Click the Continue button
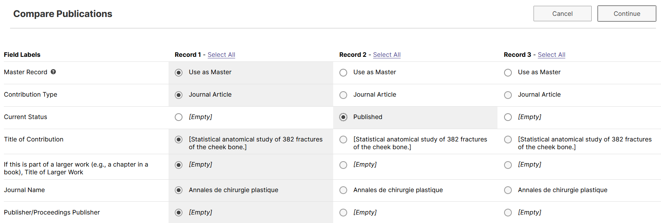This screenshot has width=661, height=223. (627, 14)
